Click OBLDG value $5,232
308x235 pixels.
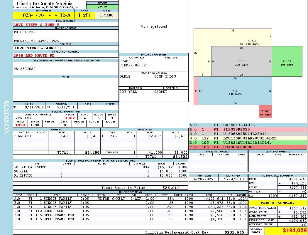click(300, 212)
